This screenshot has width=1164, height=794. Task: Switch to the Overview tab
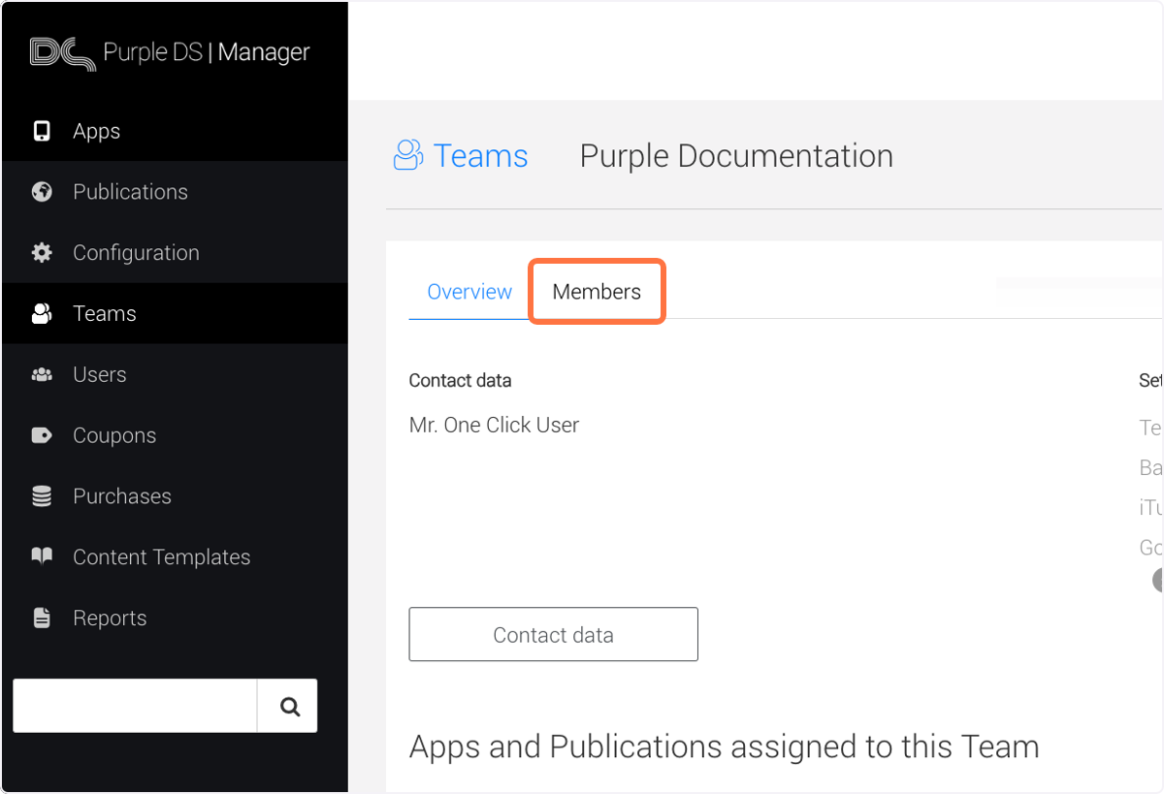469,292
